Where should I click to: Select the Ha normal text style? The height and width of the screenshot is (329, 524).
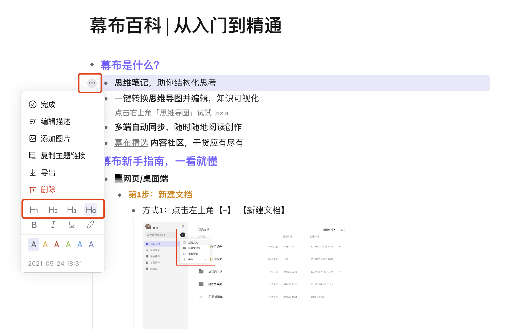tap(91, 210)
